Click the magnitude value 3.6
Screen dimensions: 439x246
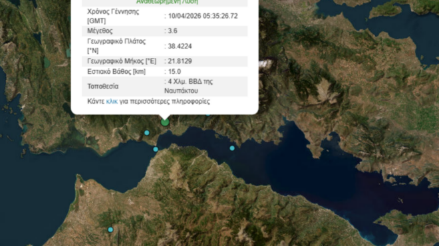tap(172, 31)
